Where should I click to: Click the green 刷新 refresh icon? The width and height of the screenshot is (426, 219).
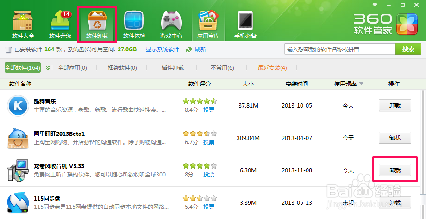[x=189, y=49]
